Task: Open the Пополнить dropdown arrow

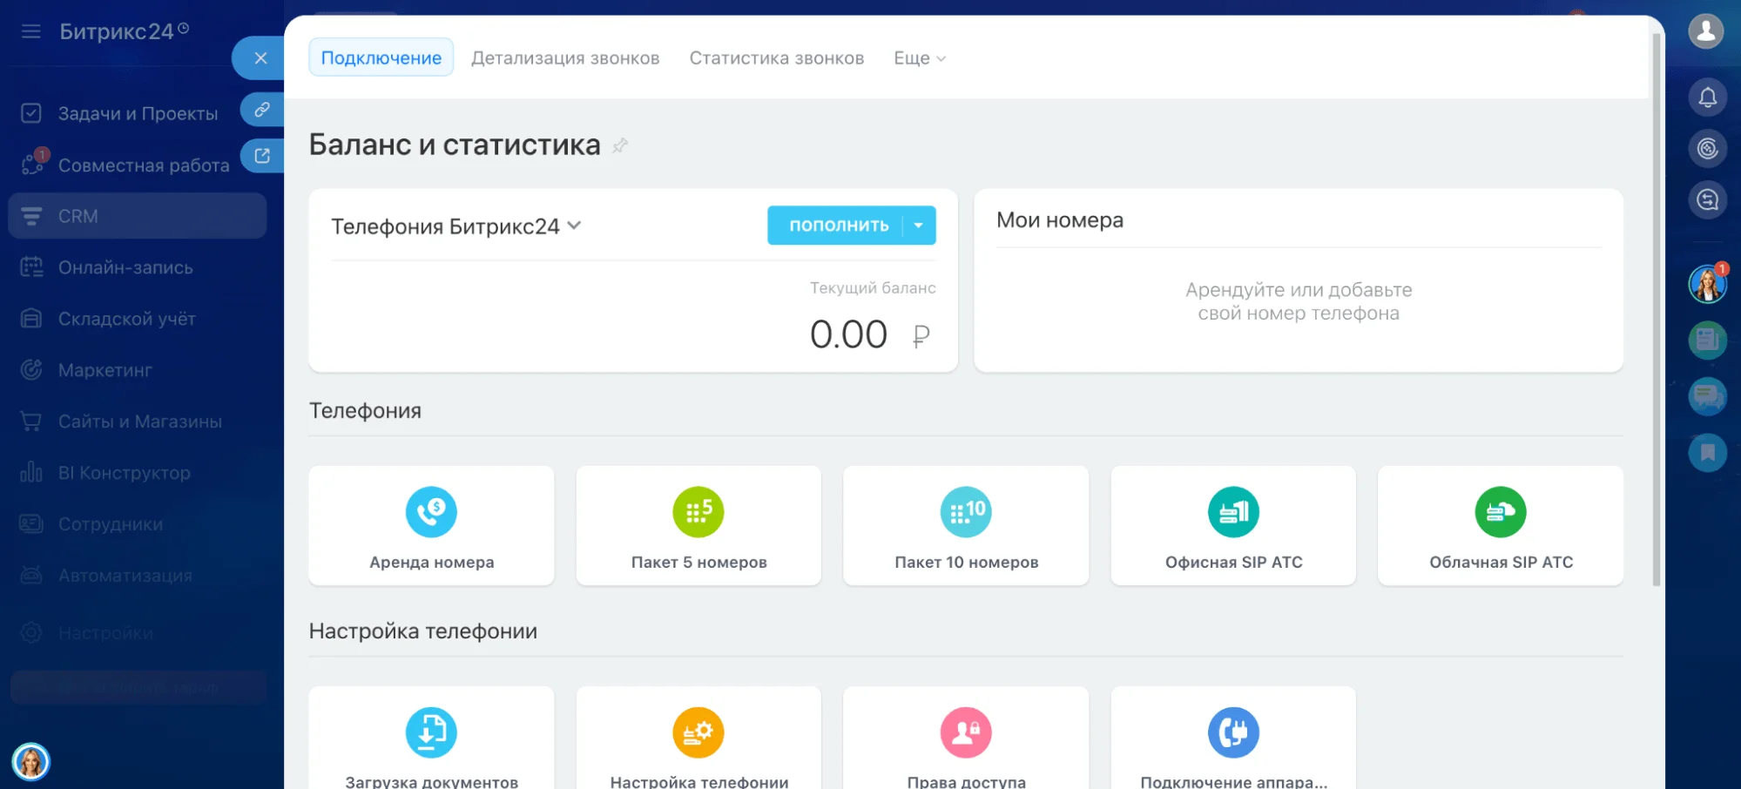Action: click(919, 226)
